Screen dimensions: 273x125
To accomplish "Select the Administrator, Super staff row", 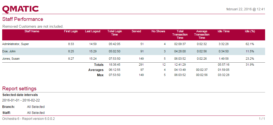I will [x=16, y=44].
